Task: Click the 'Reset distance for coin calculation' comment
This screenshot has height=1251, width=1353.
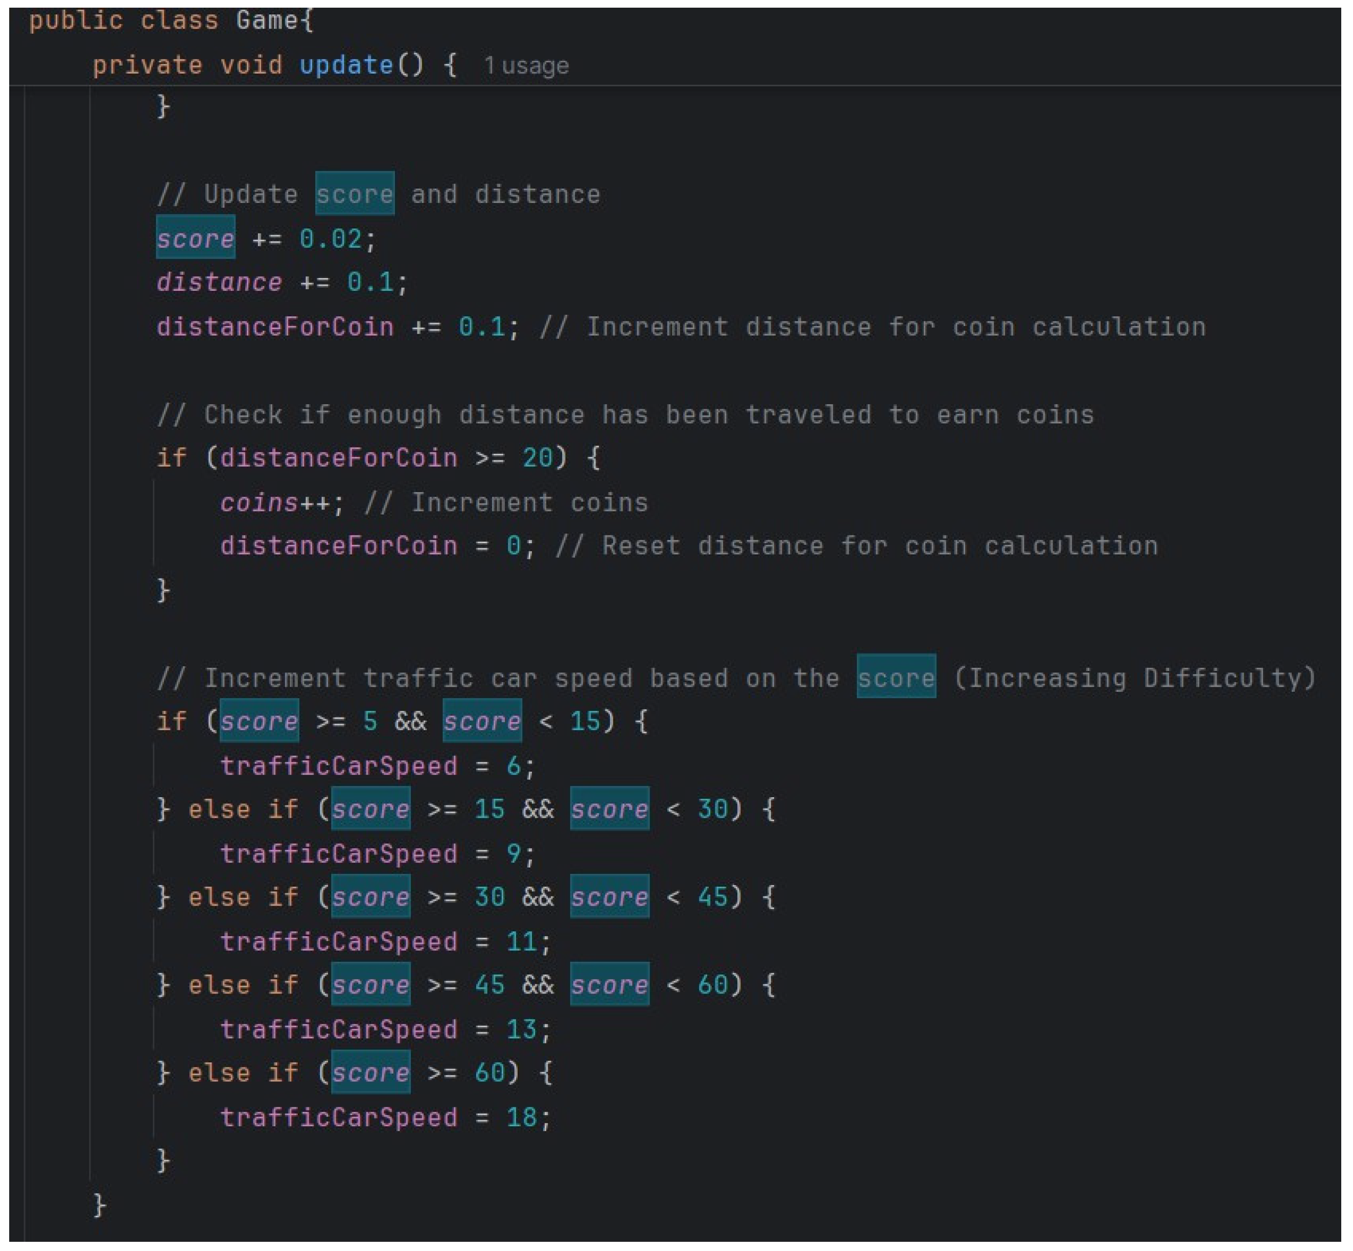Action: click(x=857, y=546)
